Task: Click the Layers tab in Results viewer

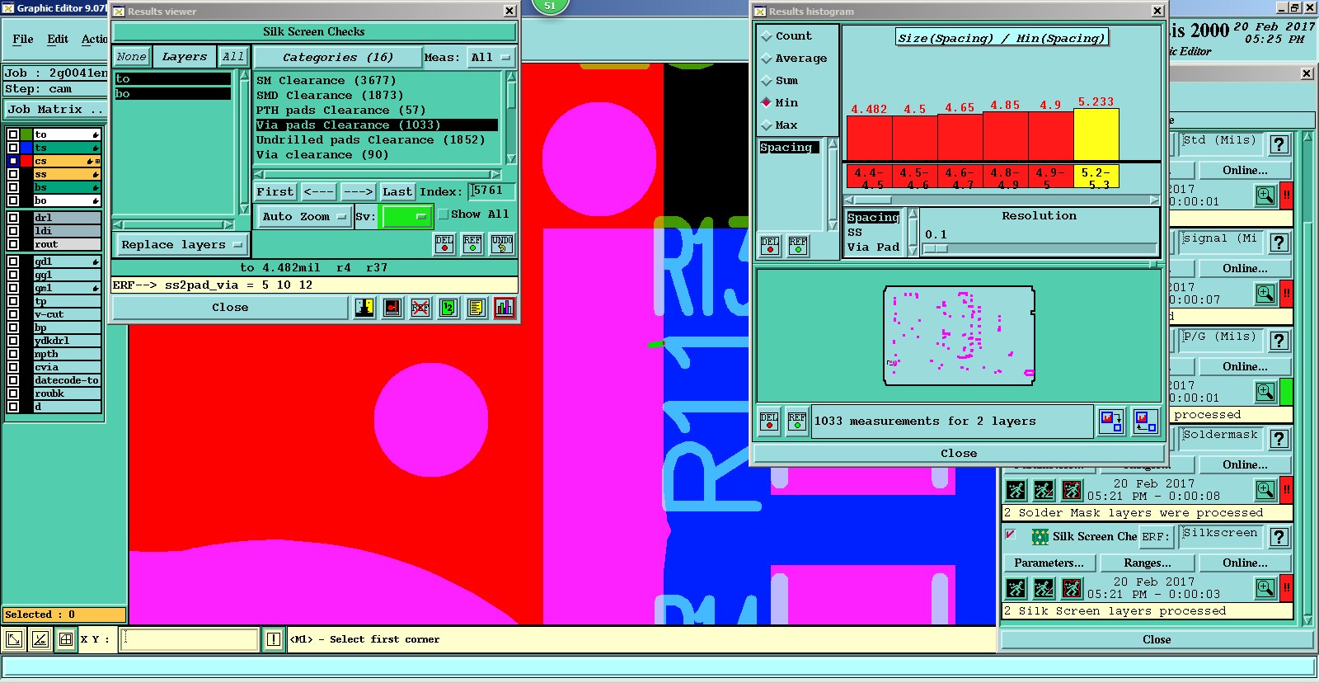Action: tap(185, 57)
